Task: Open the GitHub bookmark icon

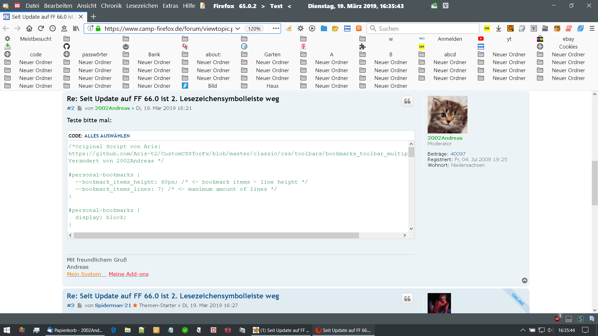Action: click(67, 47)
